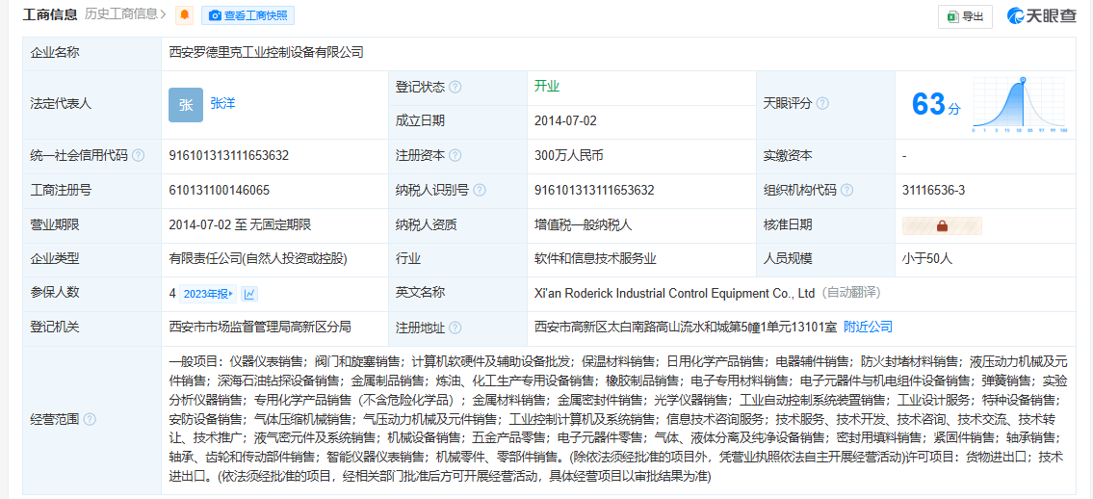The width and height of the screenshot is (1093, 499).
Task: Click establishment date 2014-07-02
Action: [566, 120]
